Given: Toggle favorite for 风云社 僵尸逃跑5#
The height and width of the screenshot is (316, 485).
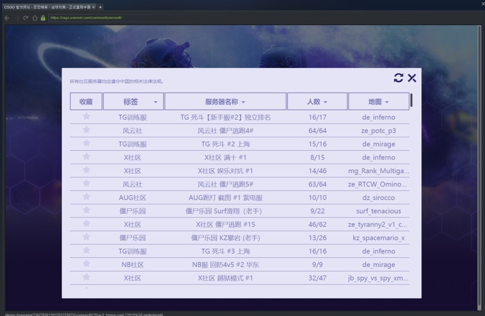Looking at the screenshot, I should pyautogui.click(x=86, y=183).
